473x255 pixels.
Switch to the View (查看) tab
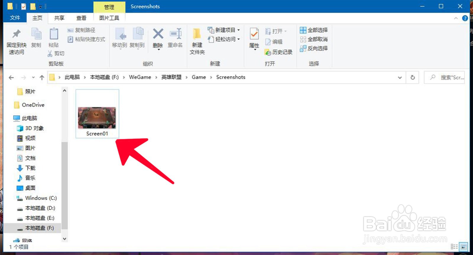pyautogui.click(x=81, y=18)
